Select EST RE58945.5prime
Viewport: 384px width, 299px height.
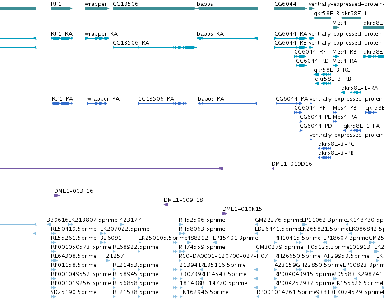(135, 275)
